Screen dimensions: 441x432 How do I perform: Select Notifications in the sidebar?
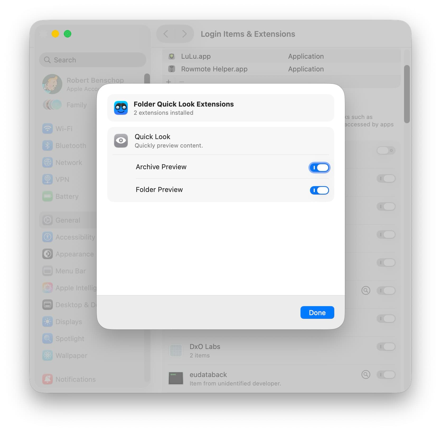point(76,379)
